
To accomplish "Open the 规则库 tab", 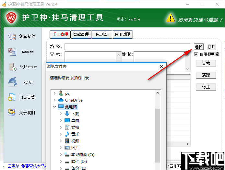I will pyautogui.click(x=101, y=34).
